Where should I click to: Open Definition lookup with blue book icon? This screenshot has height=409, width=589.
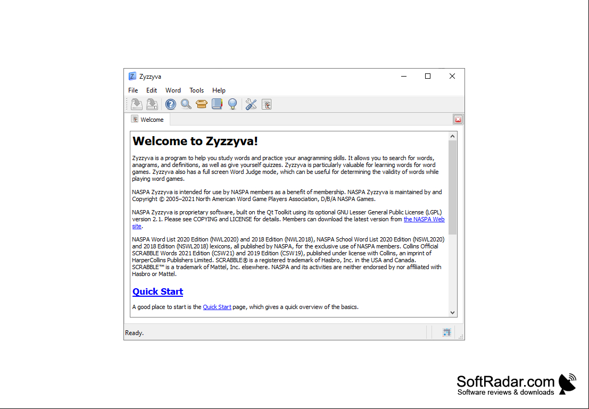pos(217,104)
